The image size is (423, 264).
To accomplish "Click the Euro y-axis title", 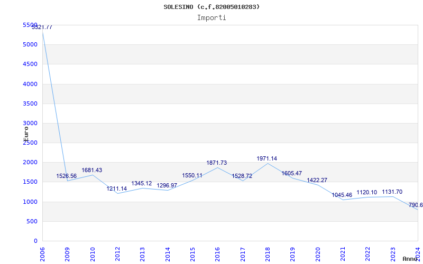I will coord(26,134).
